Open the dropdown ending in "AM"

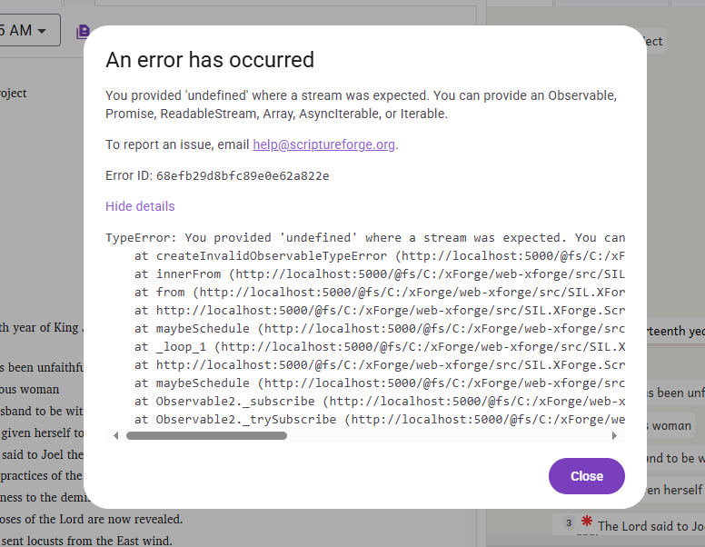coord(29,30)
